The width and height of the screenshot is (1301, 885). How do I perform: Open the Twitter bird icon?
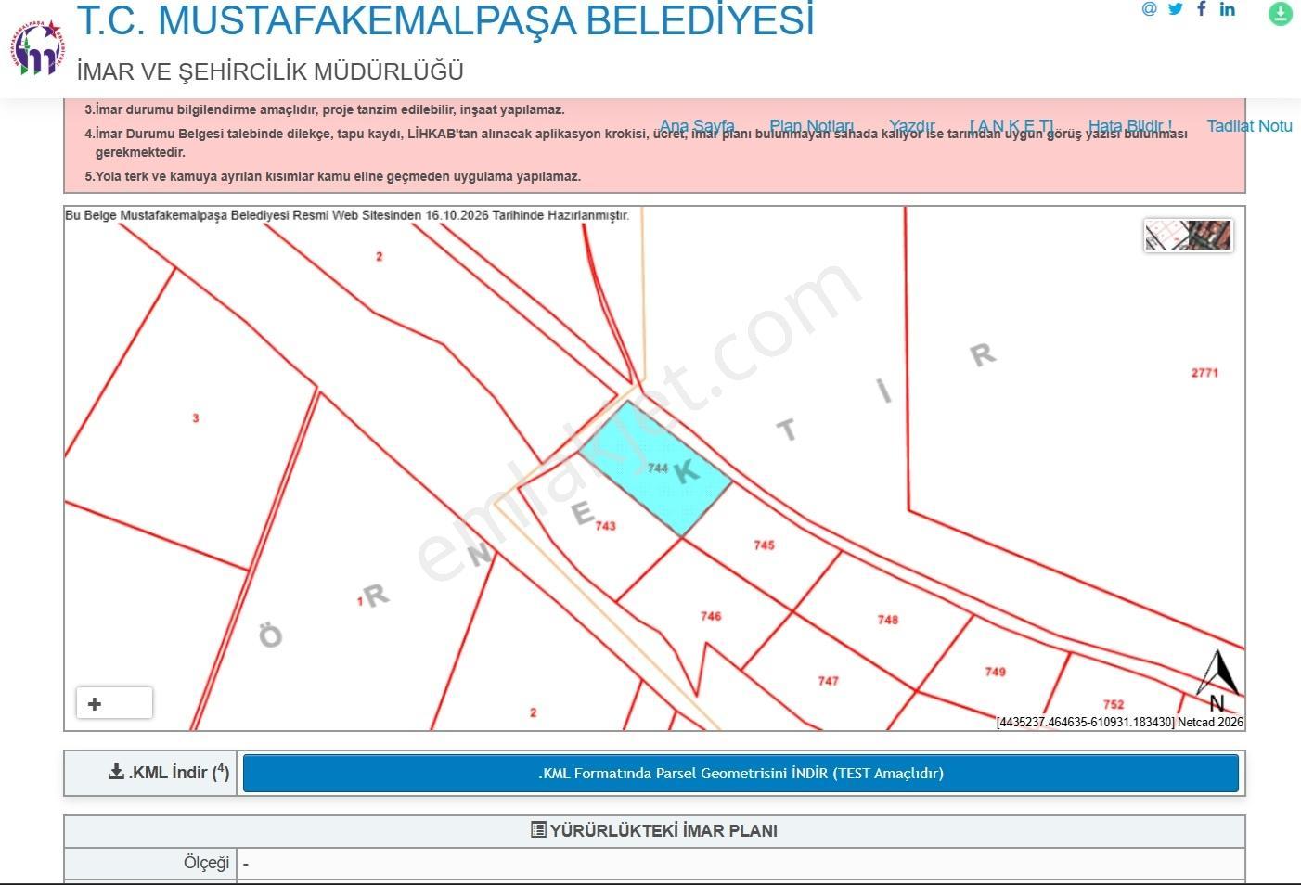point(1176,9)
